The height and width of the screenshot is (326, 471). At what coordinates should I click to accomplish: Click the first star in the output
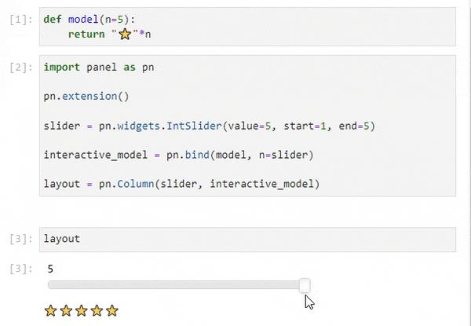(x=51, y=310)
